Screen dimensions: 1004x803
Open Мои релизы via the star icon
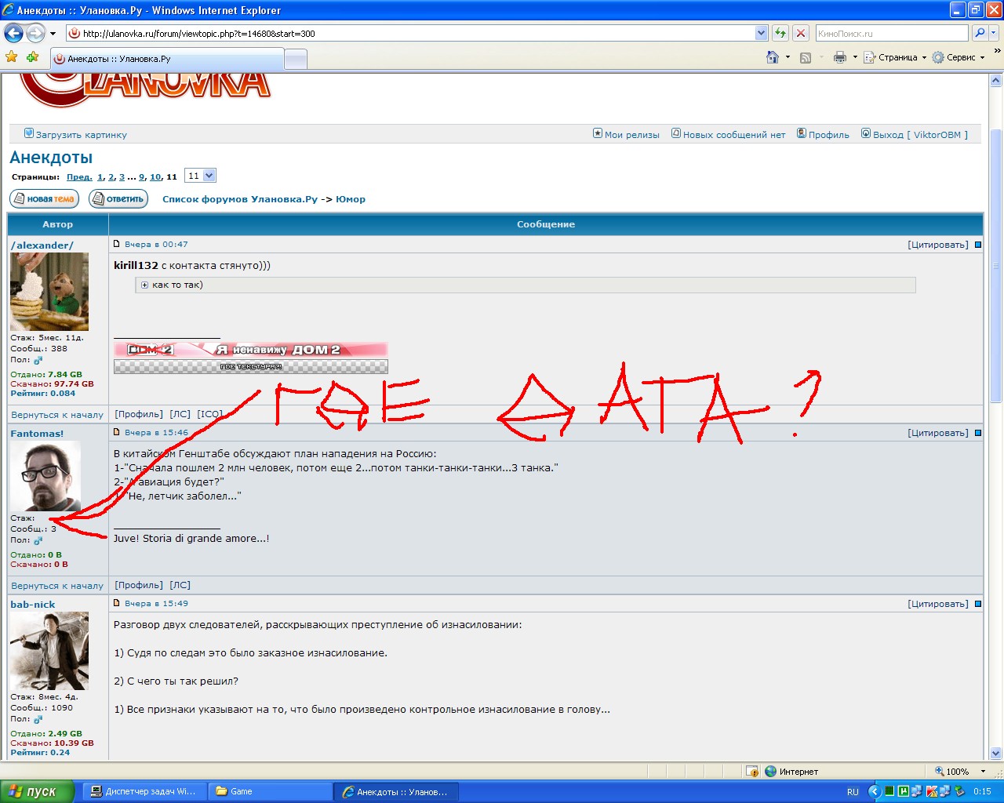[x=598, y=134]
